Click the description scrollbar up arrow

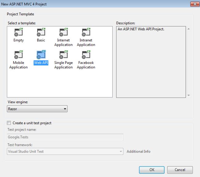pyautogui.click(x=189, y=29)
